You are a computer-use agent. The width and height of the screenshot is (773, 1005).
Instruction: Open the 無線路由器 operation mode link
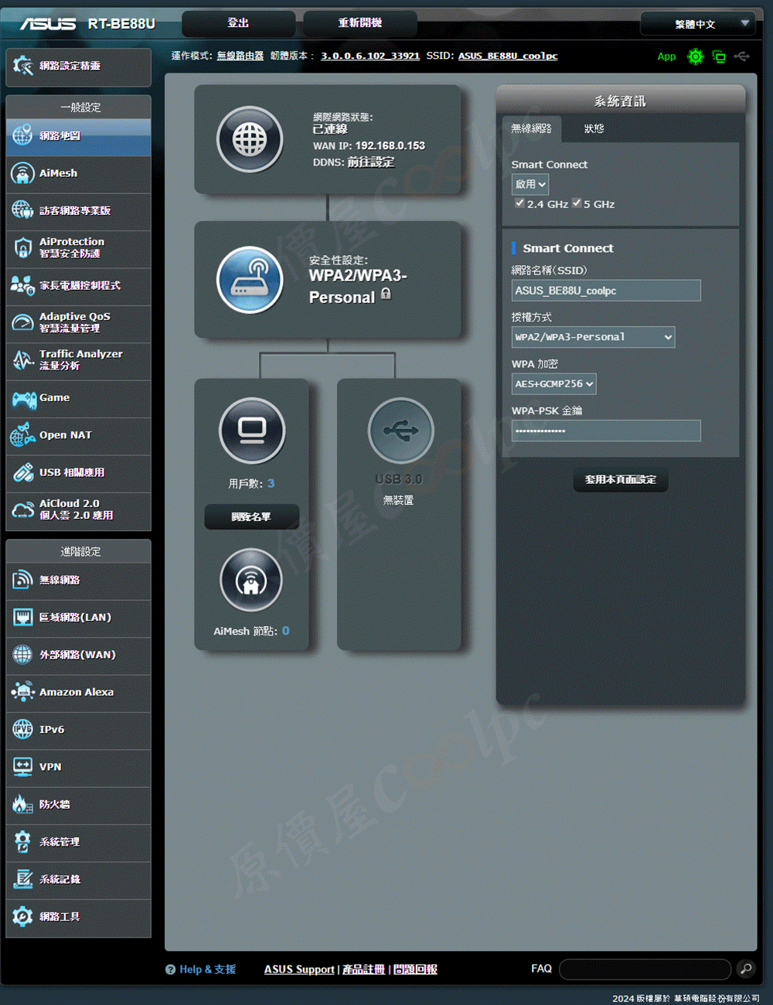click(x=240, y=56)
